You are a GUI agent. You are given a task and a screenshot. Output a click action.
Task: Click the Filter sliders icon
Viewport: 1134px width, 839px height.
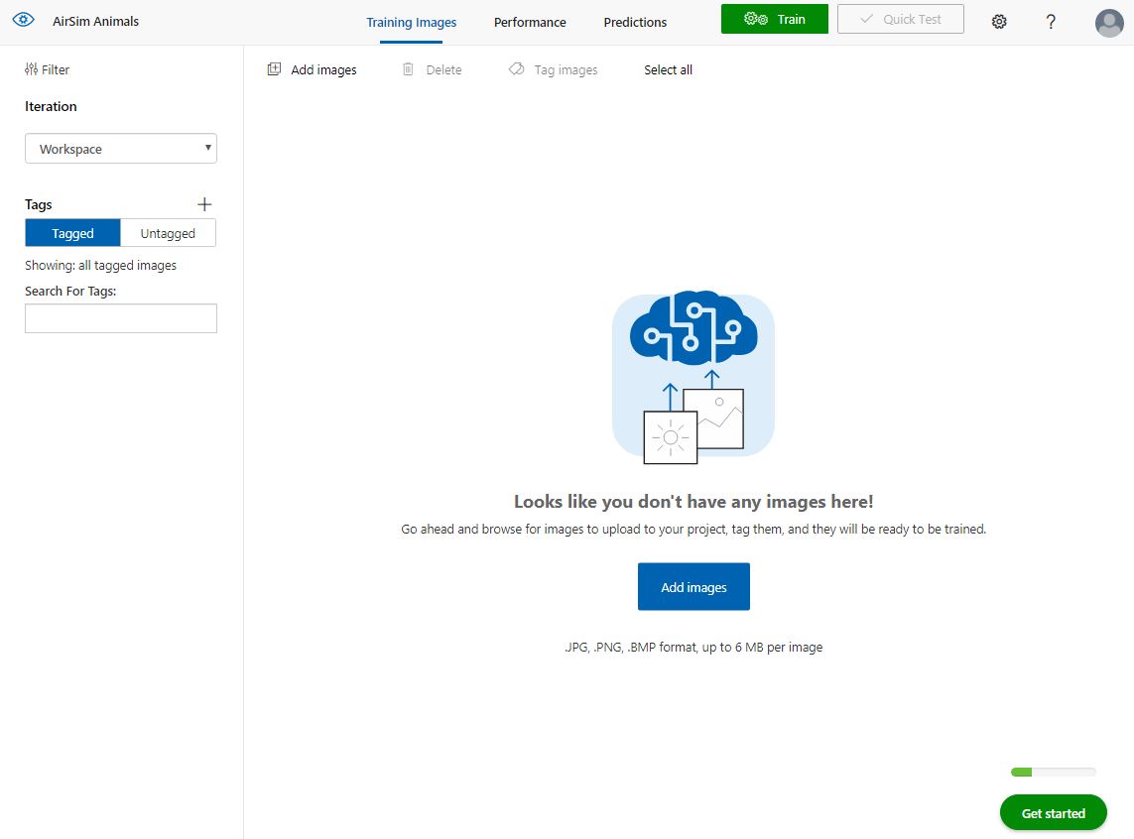(31, 69)
